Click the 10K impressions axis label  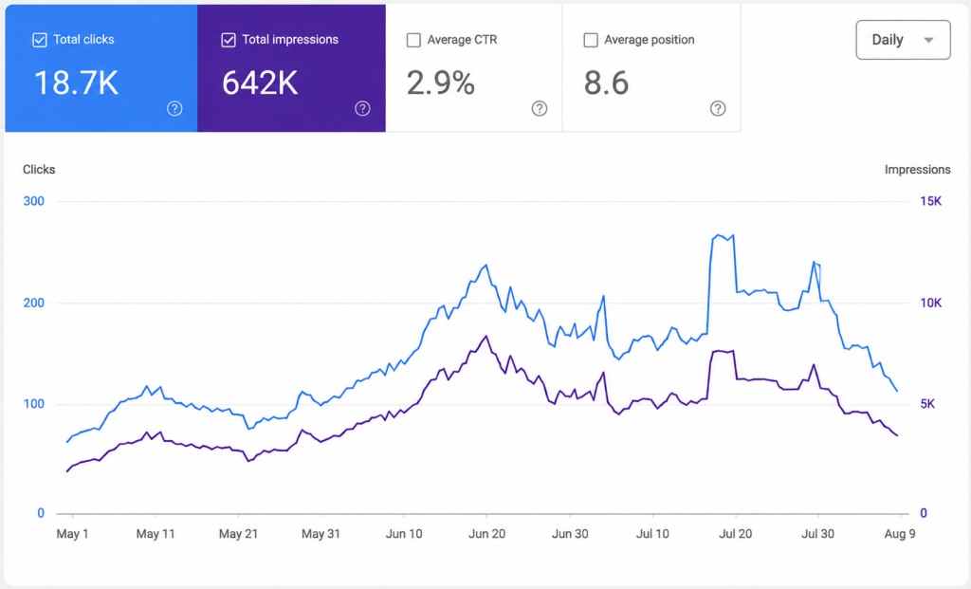931,303
